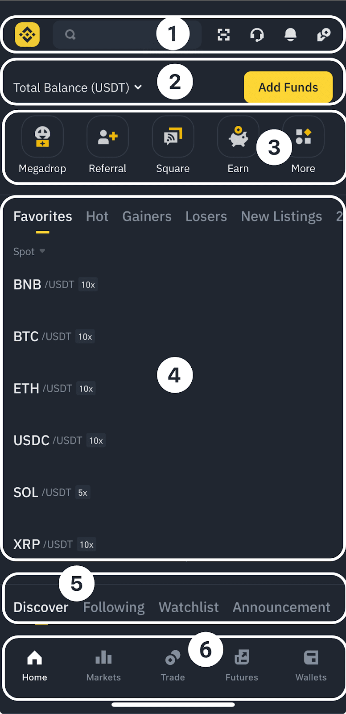Image resolution: width=346 pixels, height=714 pixels.
Task: Open the Megadrop shortcut
Action: pos(42,137)
